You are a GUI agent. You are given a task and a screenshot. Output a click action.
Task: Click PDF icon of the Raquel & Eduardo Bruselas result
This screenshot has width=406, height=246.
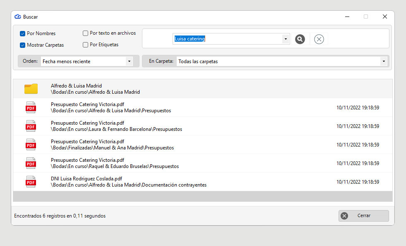[x=31, y=163]
